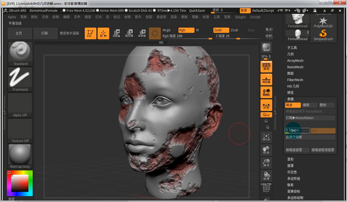Open the 灯光 (Light) menu
This screenshot has height=202, width=347.
coord(99,17)
